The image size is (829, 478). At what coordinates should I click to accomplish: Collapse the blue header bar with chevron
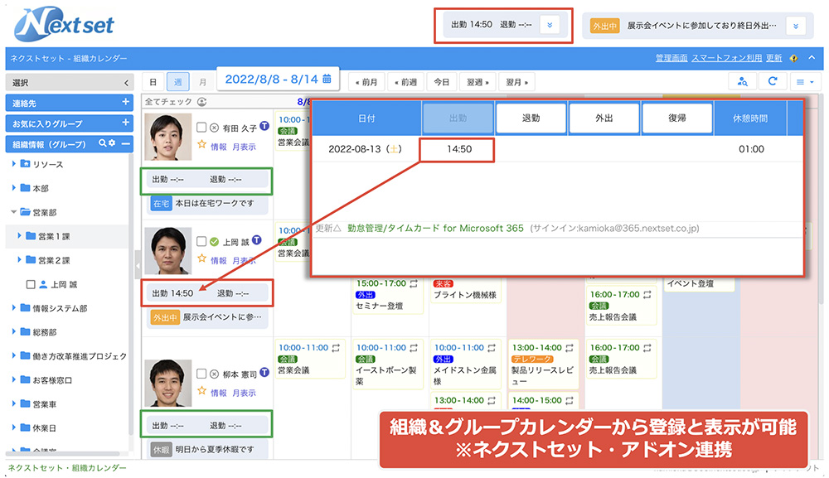pyautogui.click(x=812, y=57)
